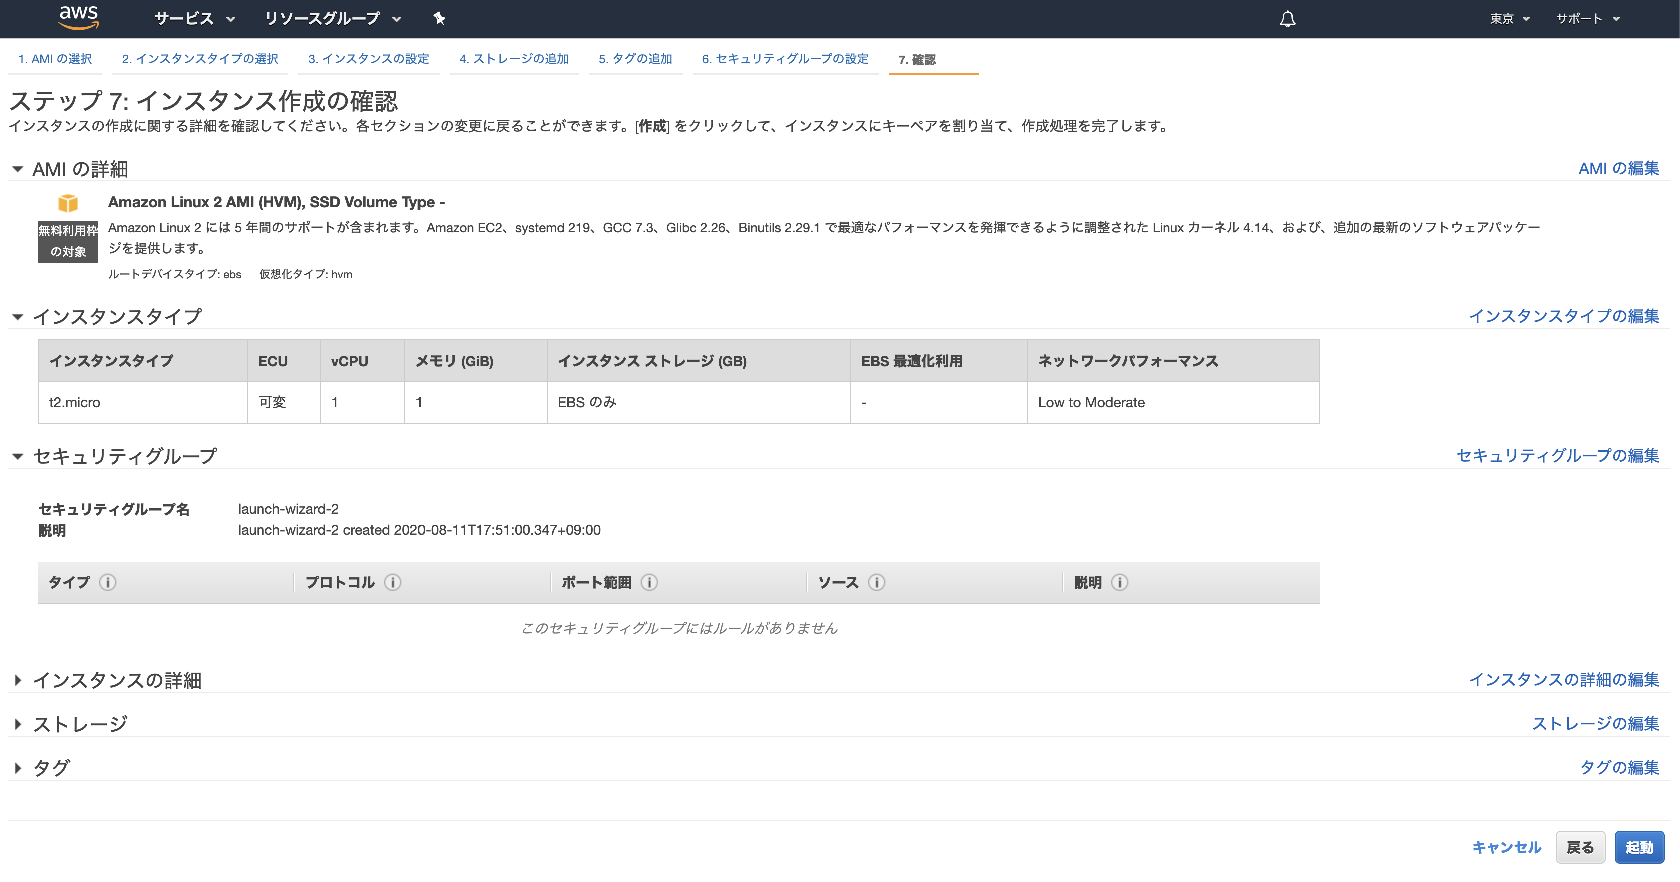
Task: Click the 無料利用枠の対象 badge
Action: [68, 241]
